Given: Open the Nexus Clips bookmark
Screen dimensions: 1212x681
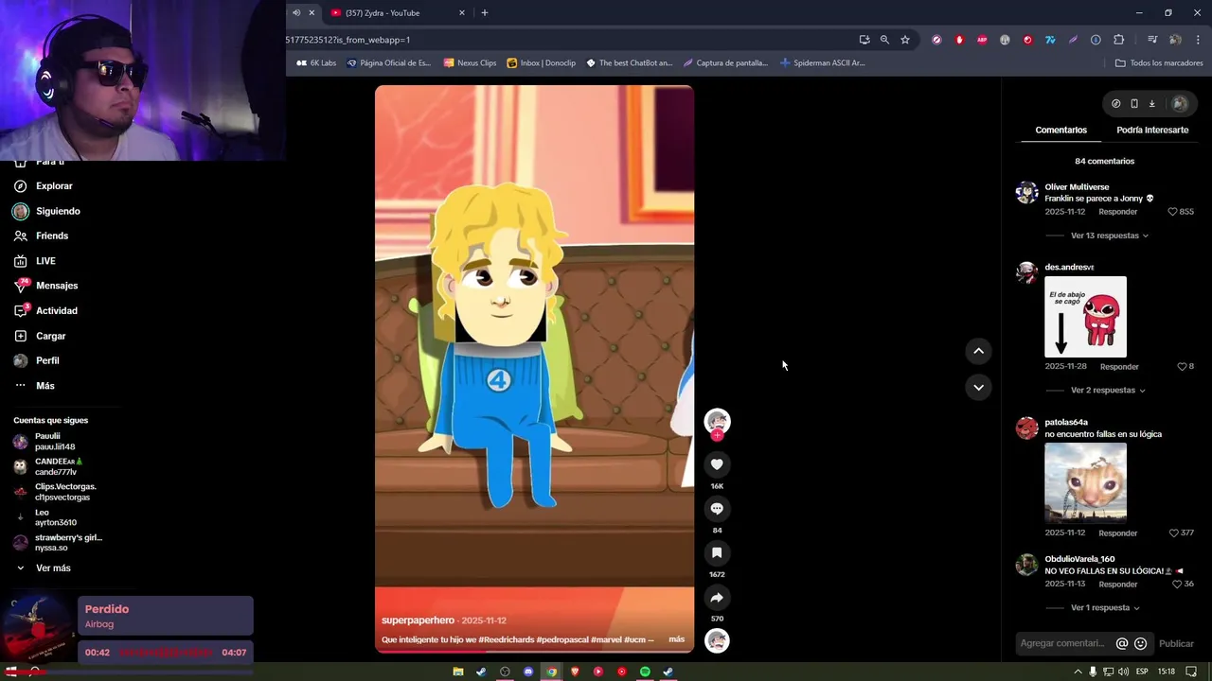Looking at the screenshot, I should [x=470, y=62].
